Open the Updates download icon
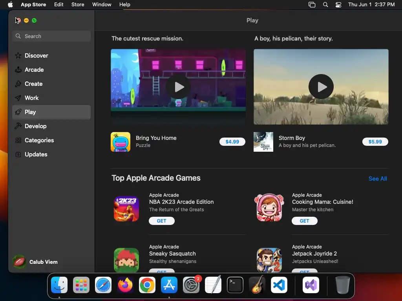The width and height of the screenshot is (402, 301). 18,154
